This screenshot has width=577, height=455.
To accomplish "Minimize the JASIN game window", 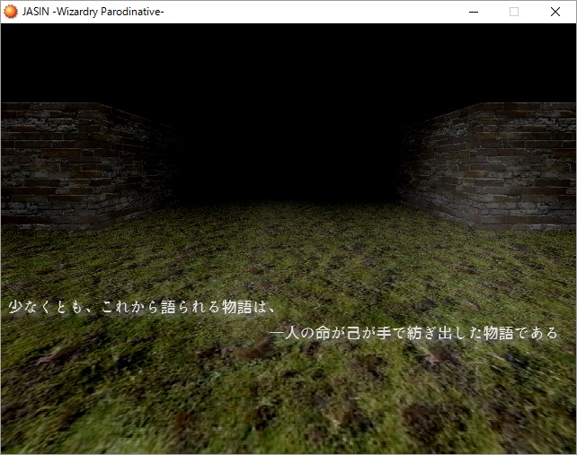I will (473, 12).
